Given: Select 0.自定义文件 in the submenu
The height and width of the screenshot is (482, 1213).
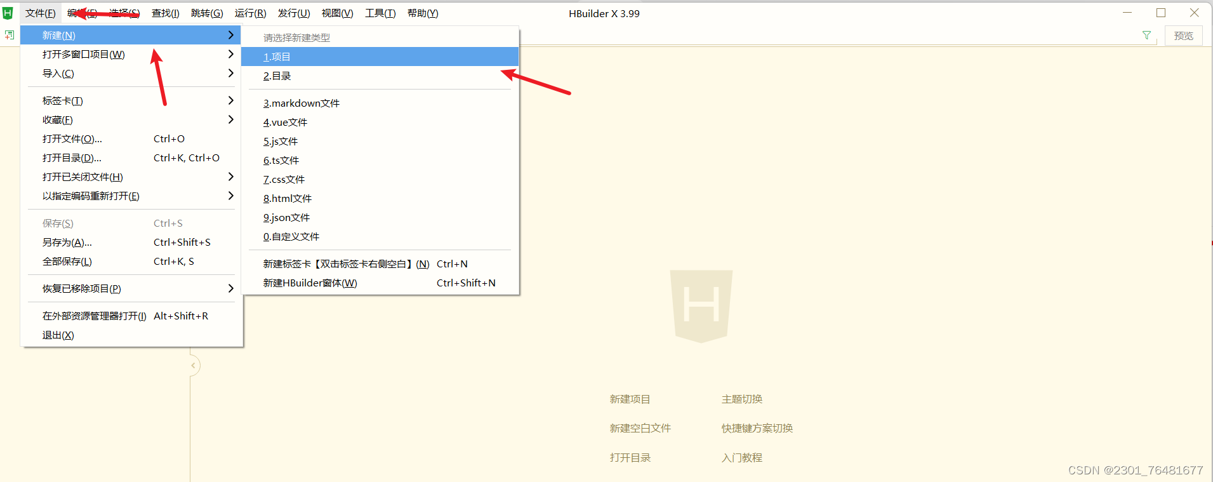Looking at the screenshot, I should point(380,237).
